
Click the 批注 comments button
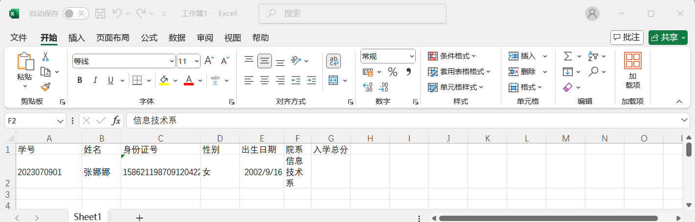click(627, 37)
